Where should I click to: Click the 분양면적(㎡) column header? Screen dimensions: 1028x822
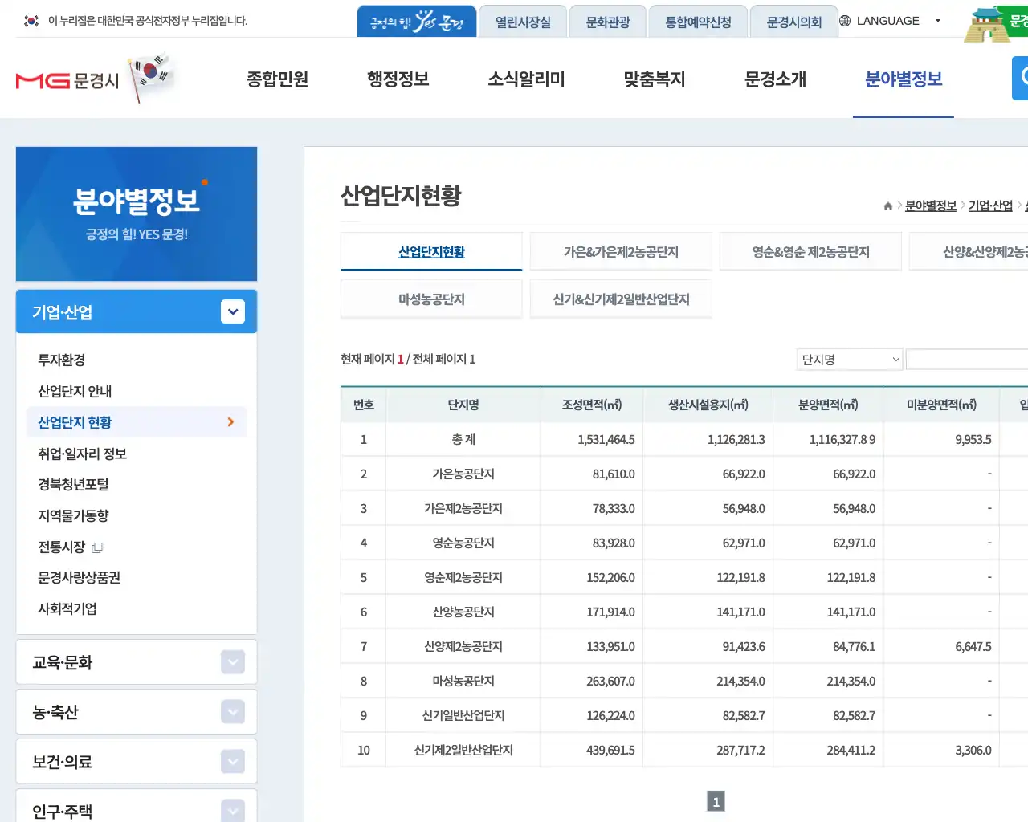coord(828,405)
